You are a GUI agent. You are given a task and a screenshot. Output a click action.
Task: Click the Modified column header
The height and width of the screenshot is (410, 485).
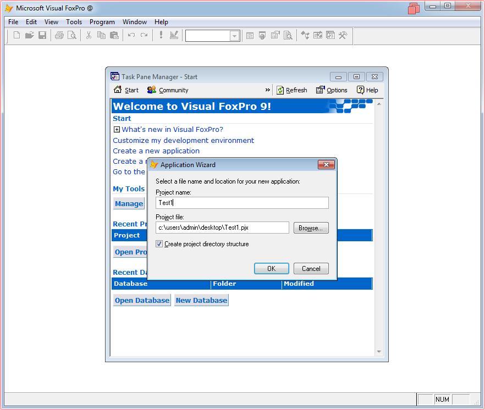coord(327,284)
